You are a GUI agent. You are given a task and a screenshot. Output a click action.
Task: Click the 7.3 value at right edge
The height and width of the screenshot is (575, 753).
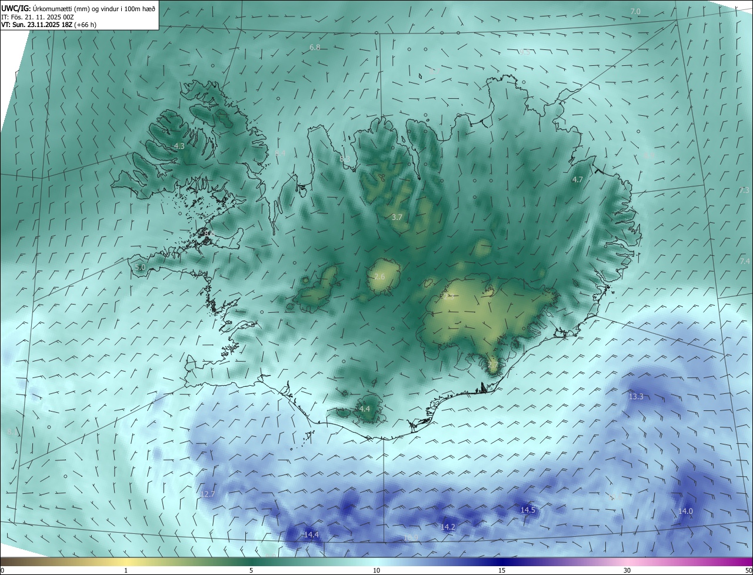tap(744, 190)
